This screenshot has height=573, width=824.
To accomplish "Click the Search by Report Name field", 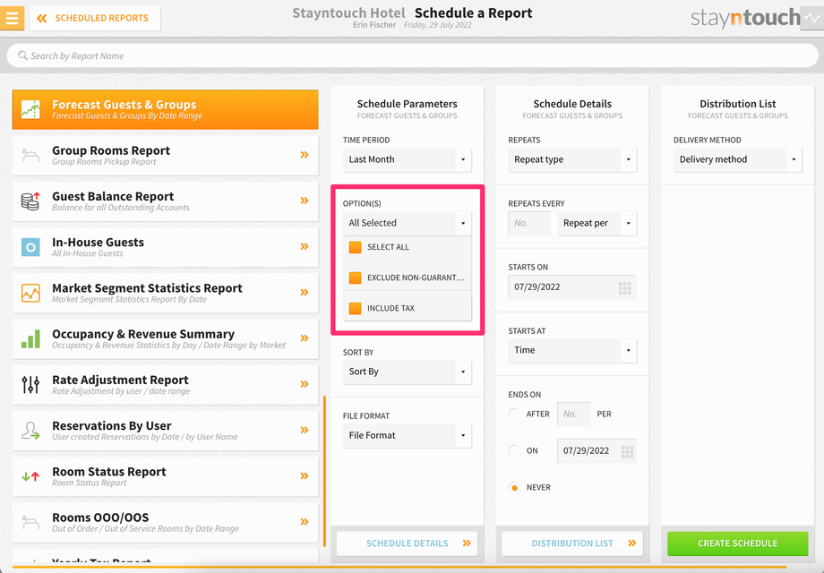I will [x=413, y=56].
